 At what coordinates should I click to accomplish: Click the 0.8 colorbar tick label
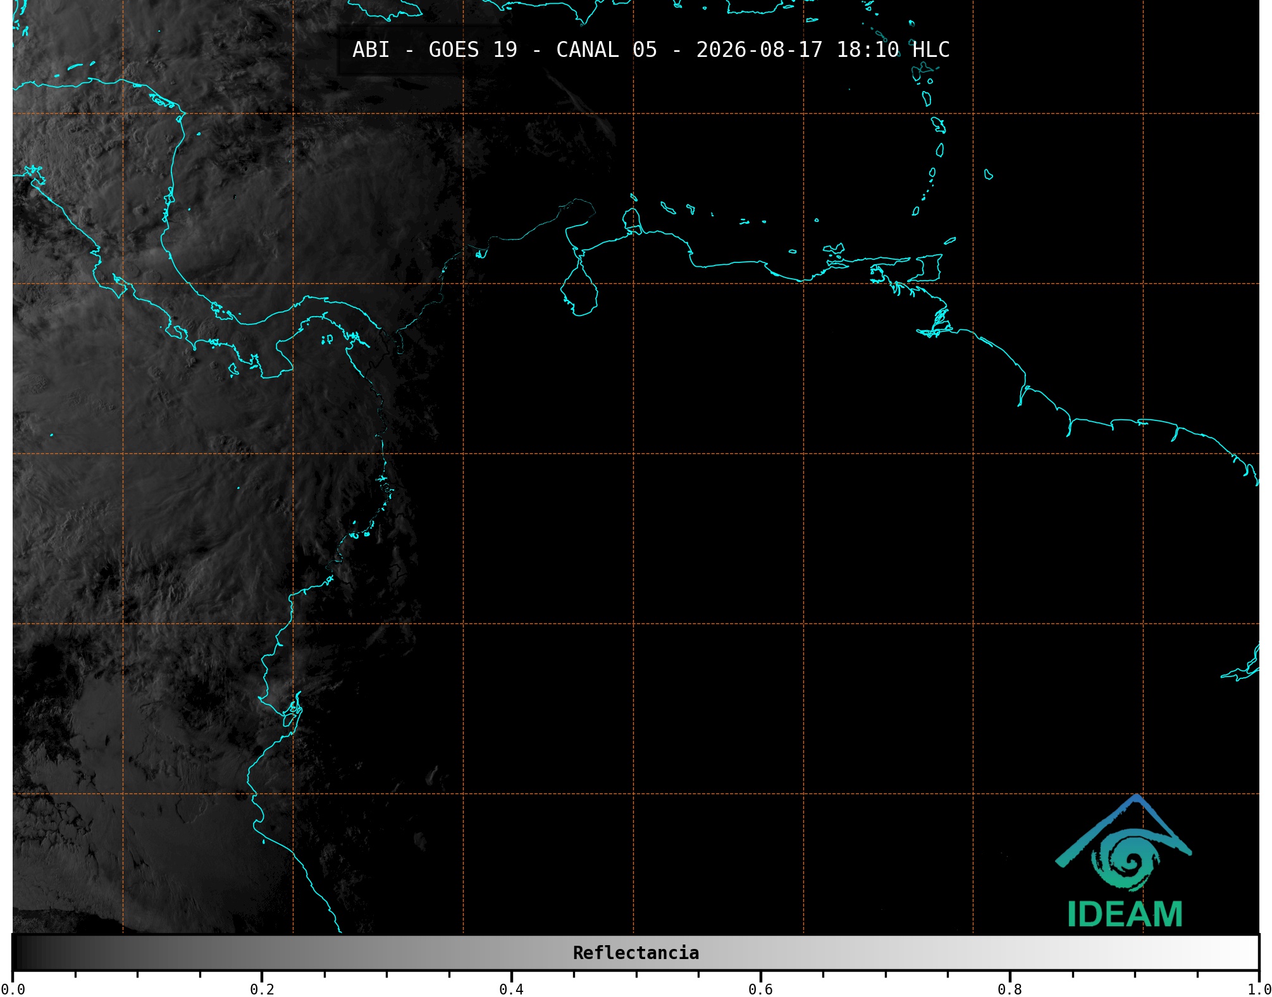(x=1010, y=989)
